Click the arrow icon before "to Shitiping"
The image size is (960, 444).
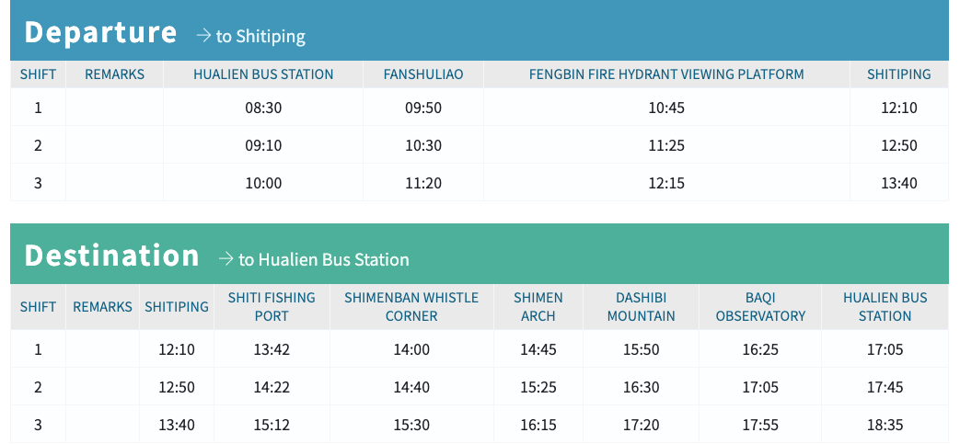pos(203,36)
